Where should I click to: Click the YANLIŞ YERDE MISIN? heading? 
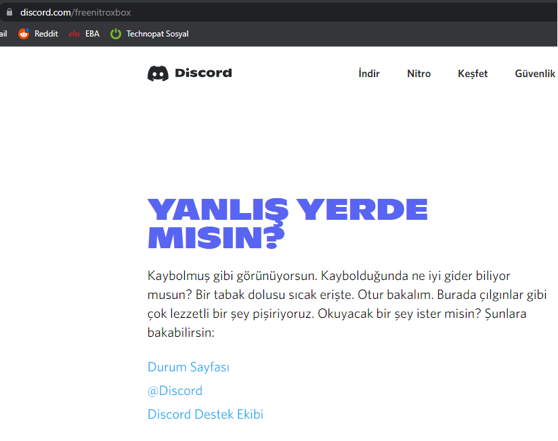click(288, 223)
